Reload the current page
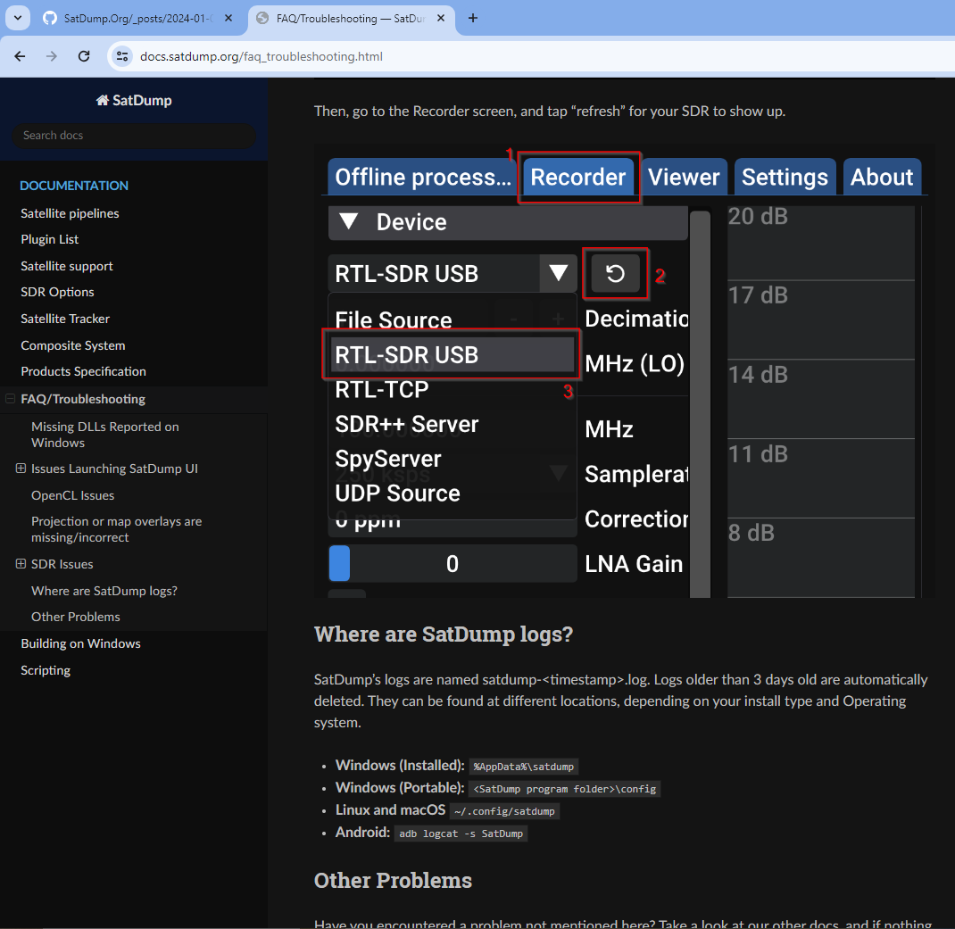Viewport: 955px width, 929px height. 84,56
